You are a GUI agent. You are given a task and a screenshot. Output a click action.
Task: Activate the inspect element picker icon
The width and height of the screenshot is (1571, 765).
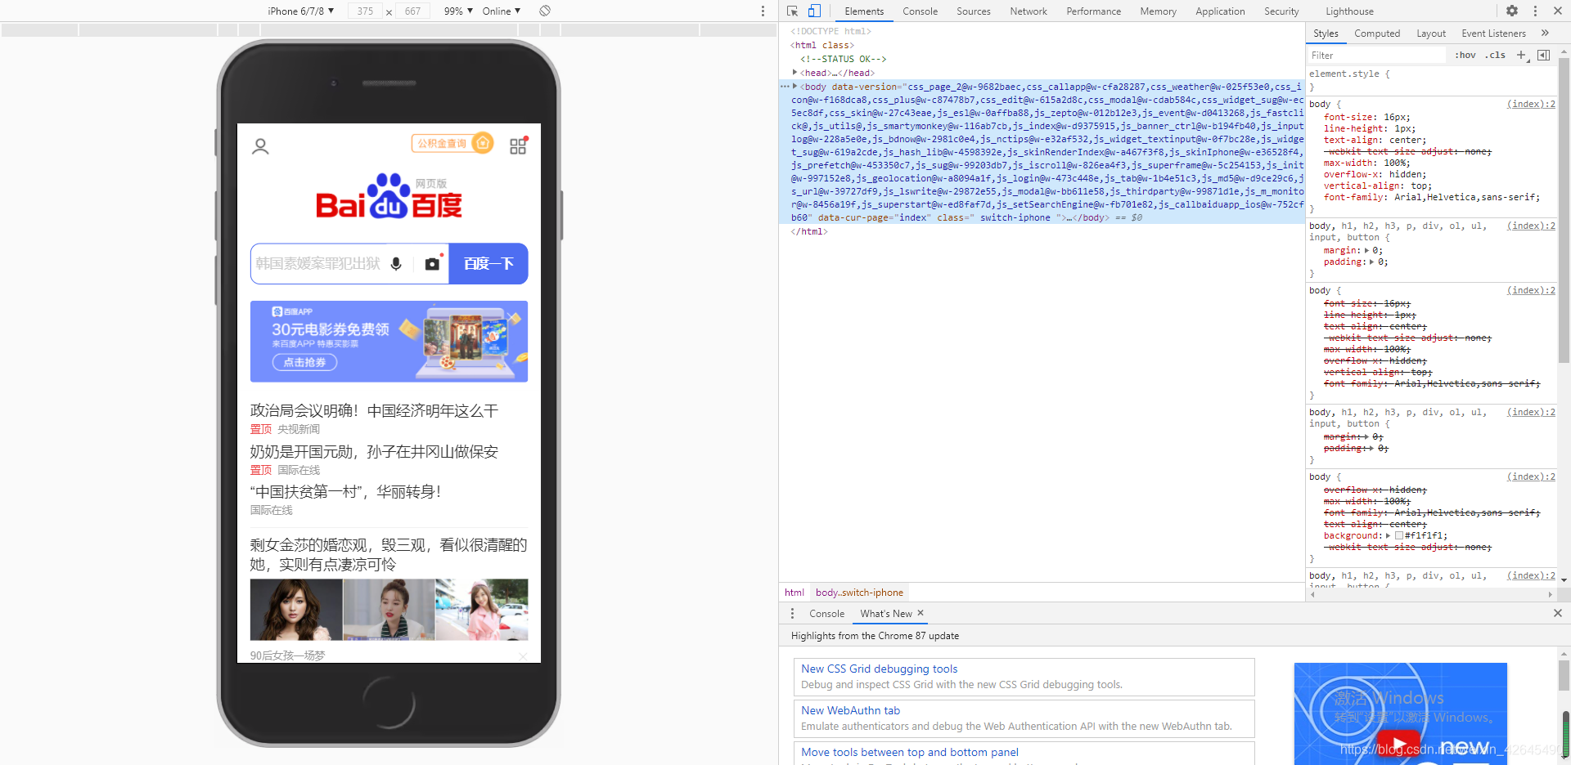792,11
